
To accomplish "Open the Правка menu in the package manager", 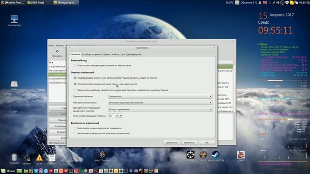I will [60, 45].
